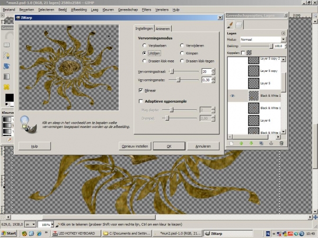Click the Vervormingsstraal value field showing 20
Viewport: 318px width, 238px height.
[x=206, y=71]
